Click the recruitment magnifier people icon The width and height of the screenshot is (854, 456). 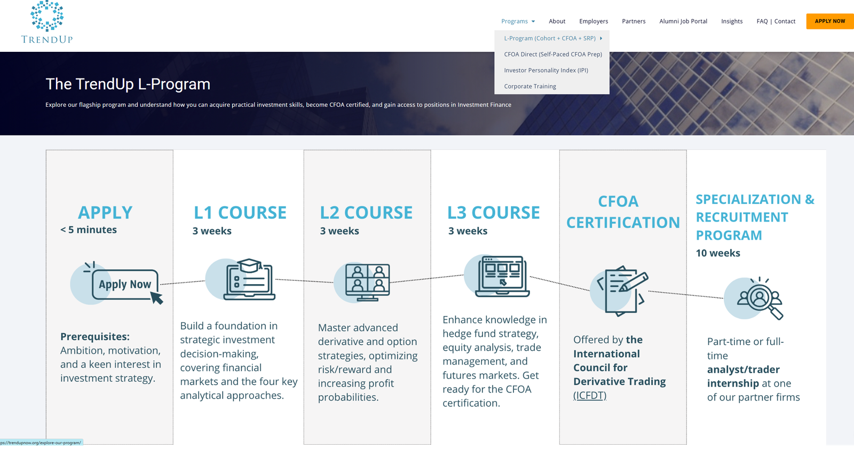pyautogui.click(x=754, y=298)
